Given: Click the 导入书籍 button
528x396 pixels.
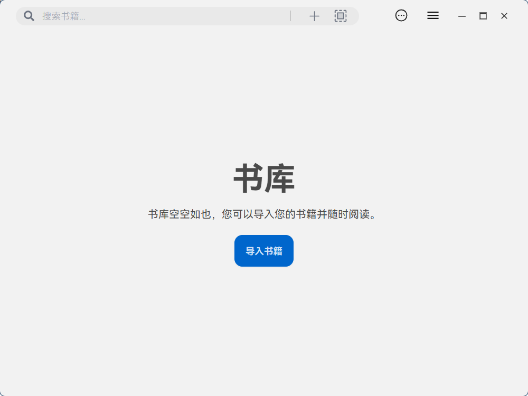Looking at the screenshot, I should click(x=263, y=250).
